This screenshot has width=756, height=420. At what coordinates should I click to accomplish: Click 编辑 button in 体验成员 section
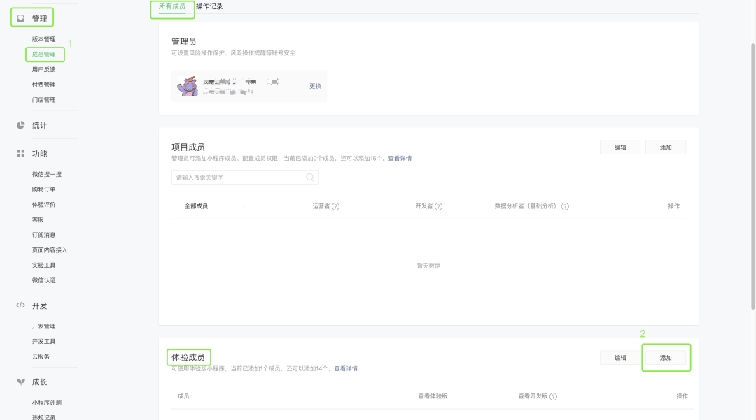(620, 358)
